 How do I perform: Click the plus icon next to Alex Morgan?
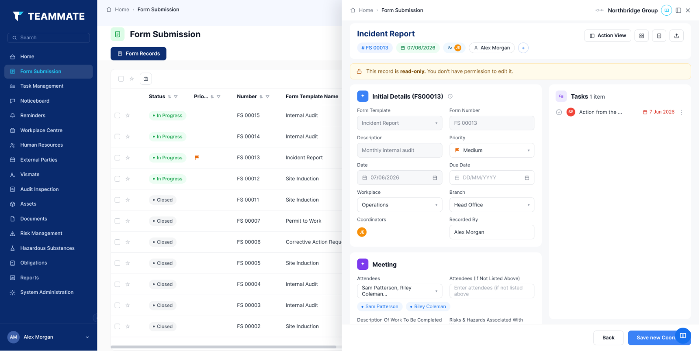pos(523,48)
